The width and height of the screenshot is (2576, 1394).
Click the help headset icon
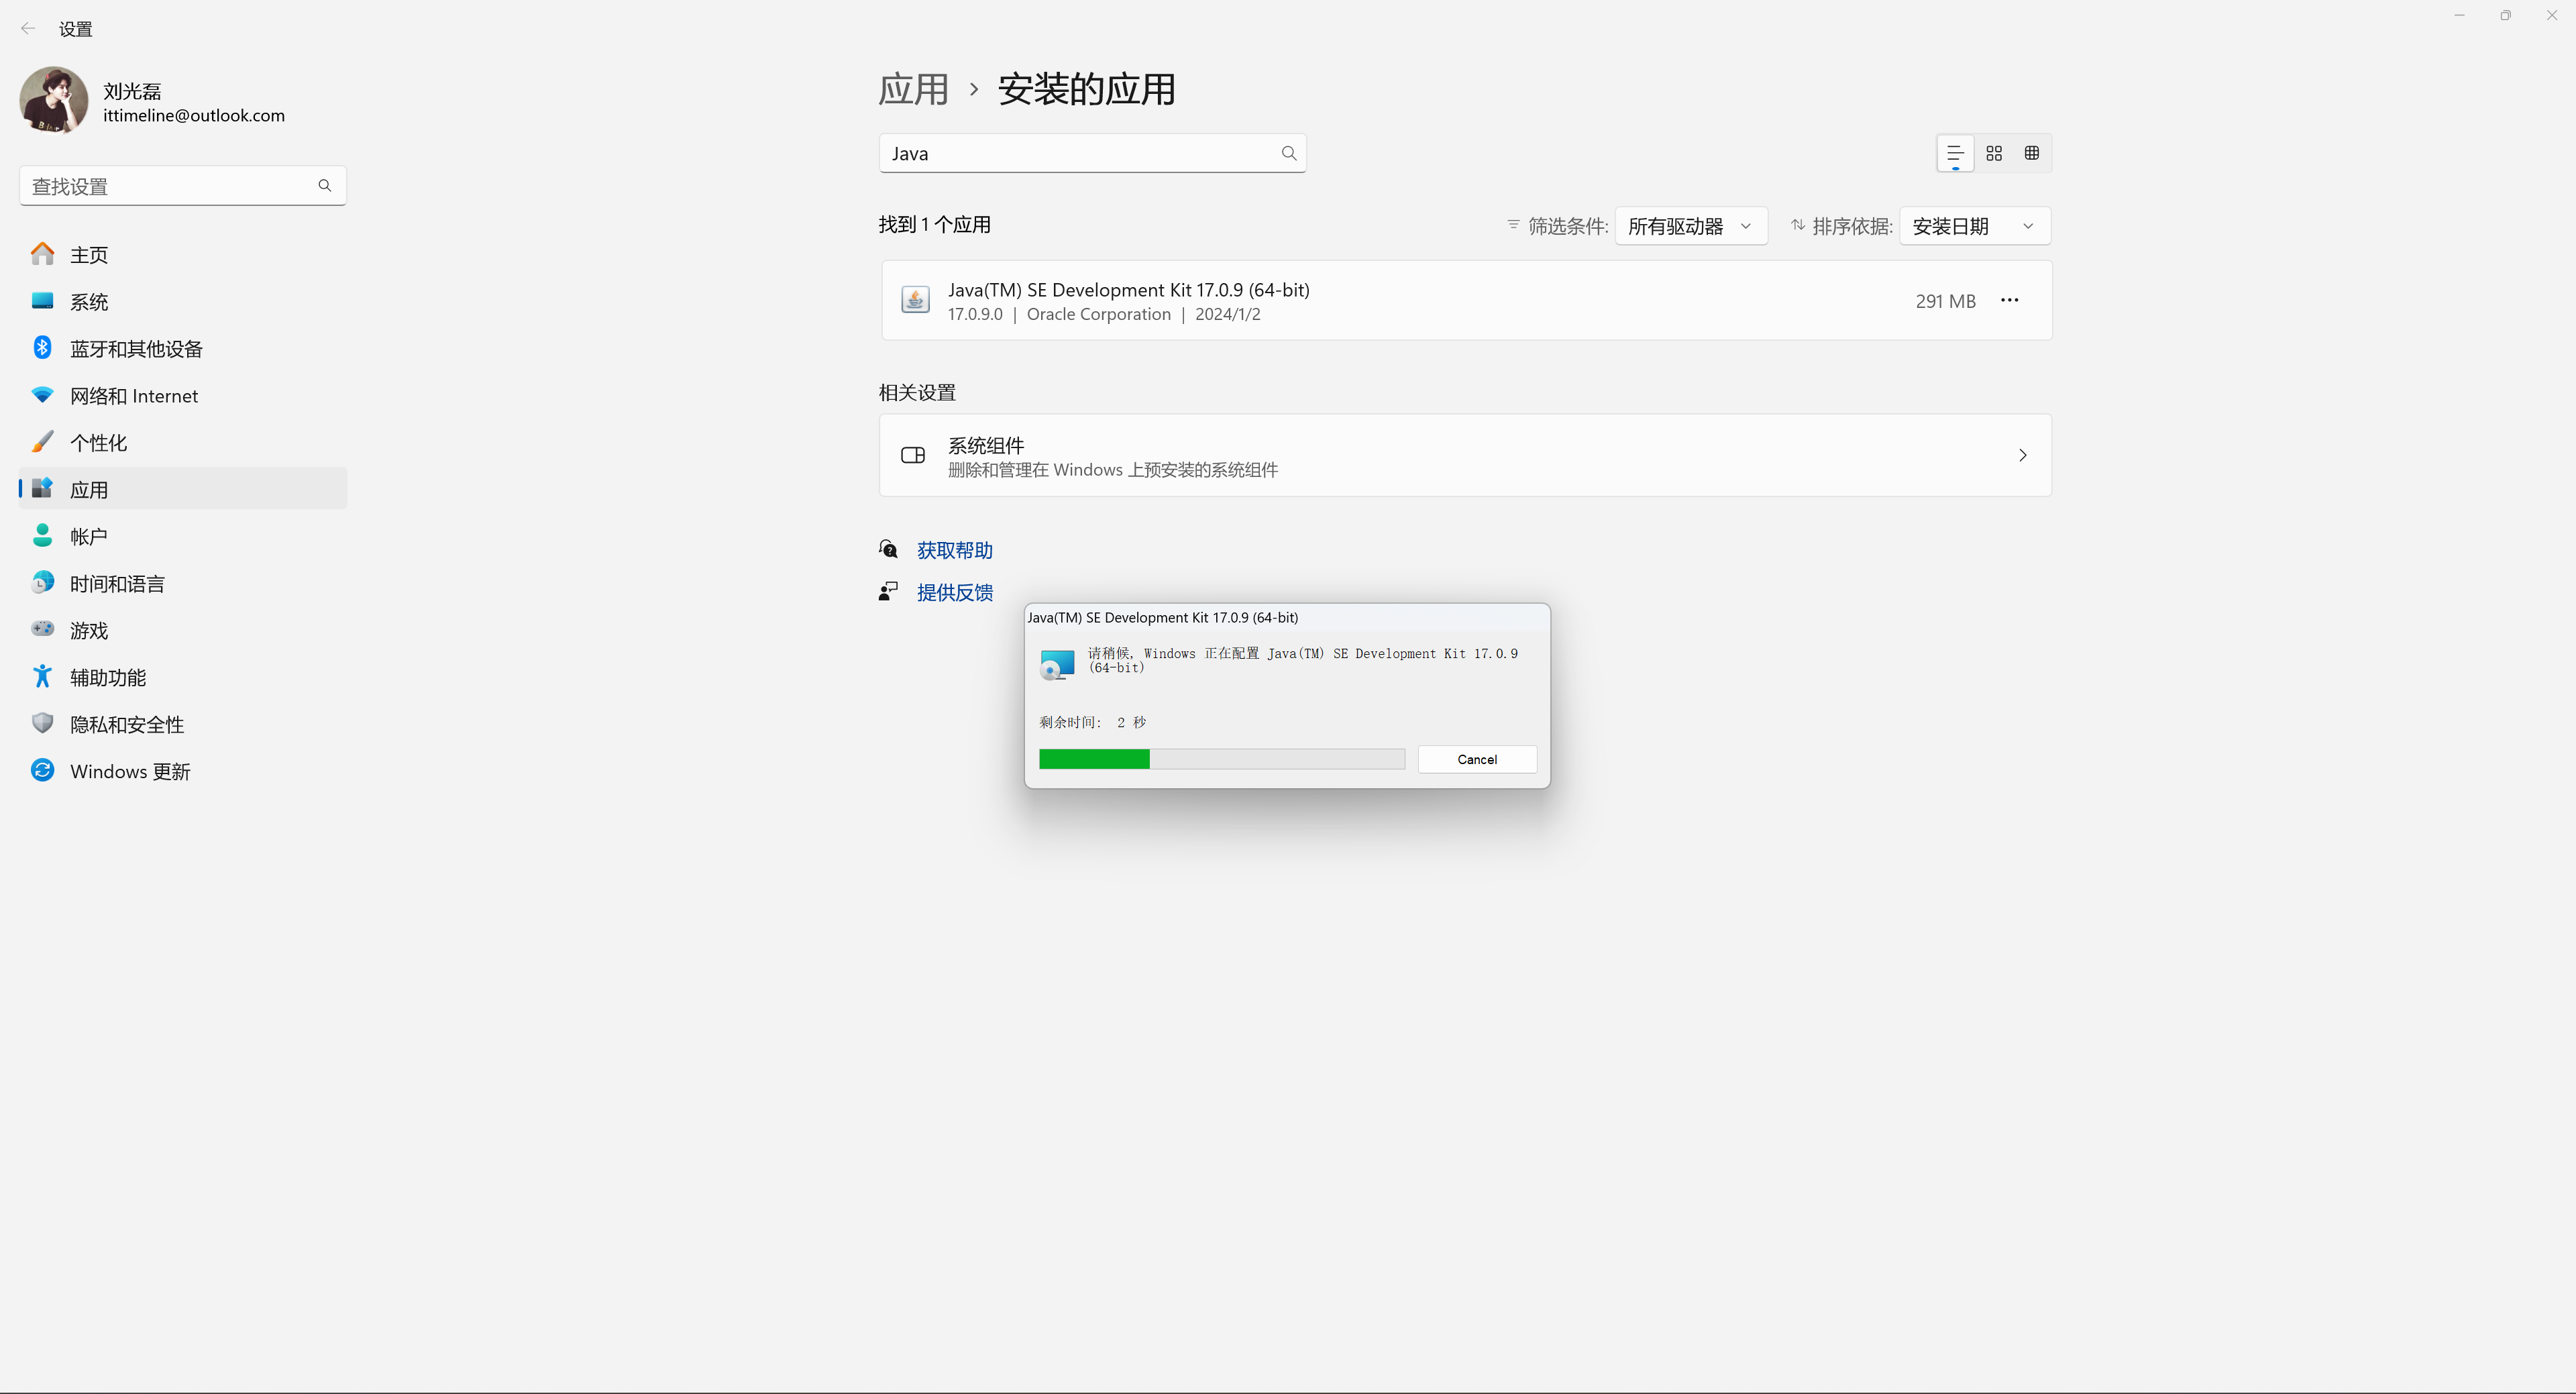click(x=888, y=550)
